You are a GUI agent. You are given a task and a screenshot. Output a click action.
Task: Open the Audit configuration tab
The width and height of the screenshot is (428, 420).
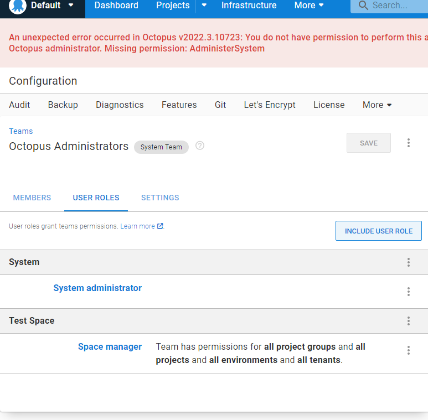[x=19, y=105]
